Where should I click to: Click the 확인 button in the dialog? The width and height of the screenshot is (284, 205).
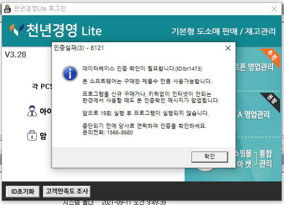click(x=210, y=157)
